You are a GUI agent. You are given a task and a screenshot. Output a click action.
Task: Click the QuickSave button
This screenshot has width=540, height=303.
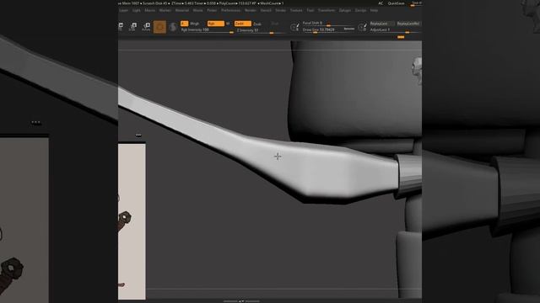[x=396, y=3]
